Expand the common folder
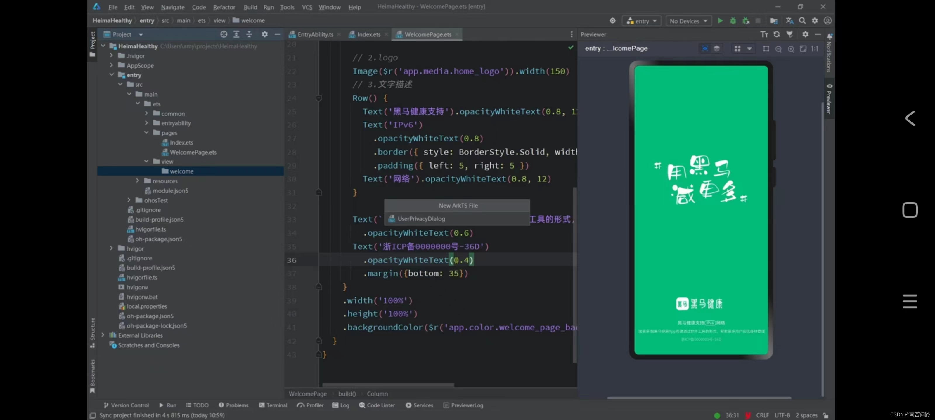 (146, 113)
